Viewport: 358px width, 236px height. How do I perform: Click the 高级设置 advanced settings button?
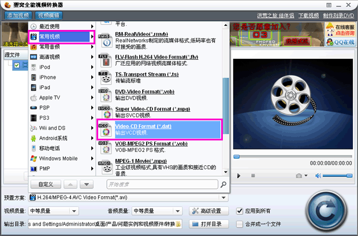point(208,211)
